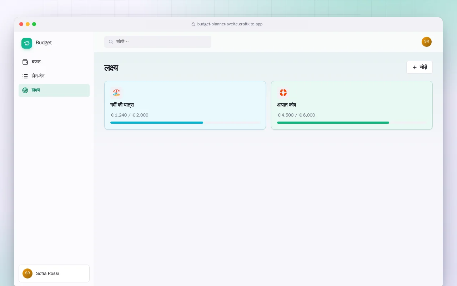Open Sofia Rossi profile card
The height and width of the screenshot is (286, 457).
point(54,273)
